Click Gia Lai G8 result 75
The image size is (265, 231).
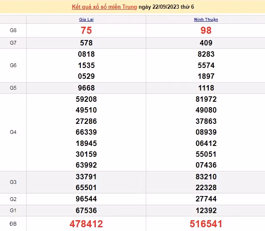coord(86,30)
